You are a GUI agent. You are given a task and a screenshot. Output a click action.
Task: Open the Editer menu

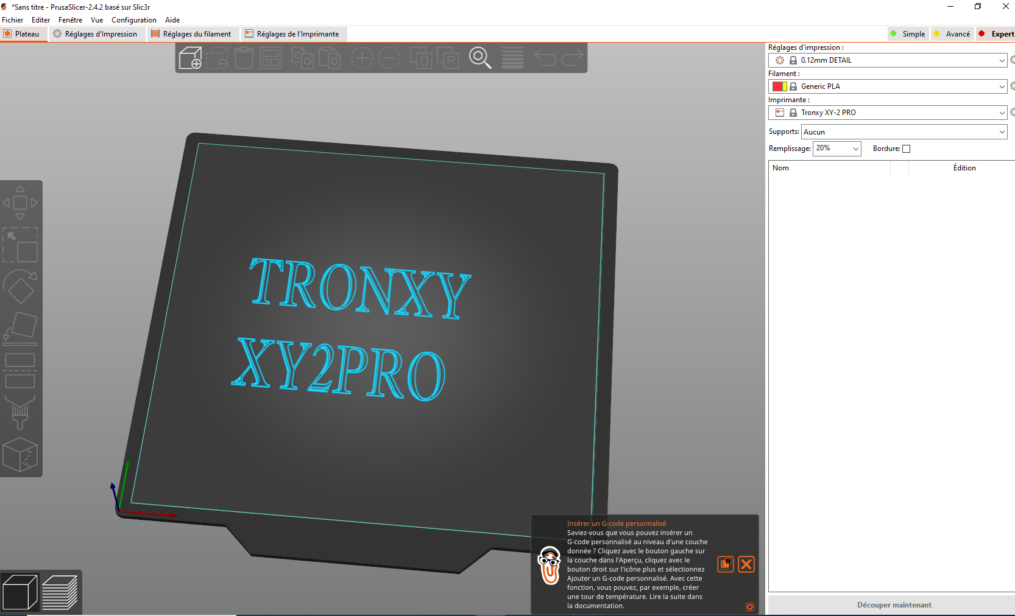coord(41,20)
